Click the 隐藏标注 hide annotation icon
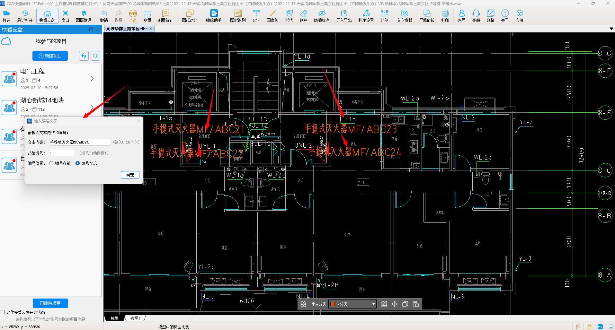 tap(322, 16)
